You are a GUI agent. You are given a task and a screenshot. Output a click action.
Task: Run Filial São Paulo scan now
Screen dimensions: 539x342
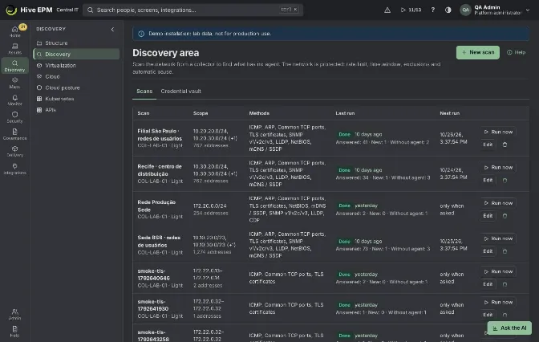pos(498,132)
